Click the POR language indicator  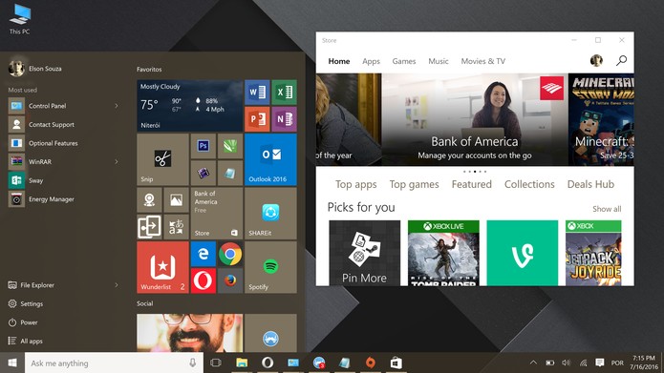(x=617, y=363)
